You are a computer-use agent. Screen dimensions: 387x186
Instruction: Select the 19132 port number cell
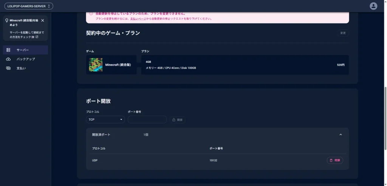tap(213, 160)
